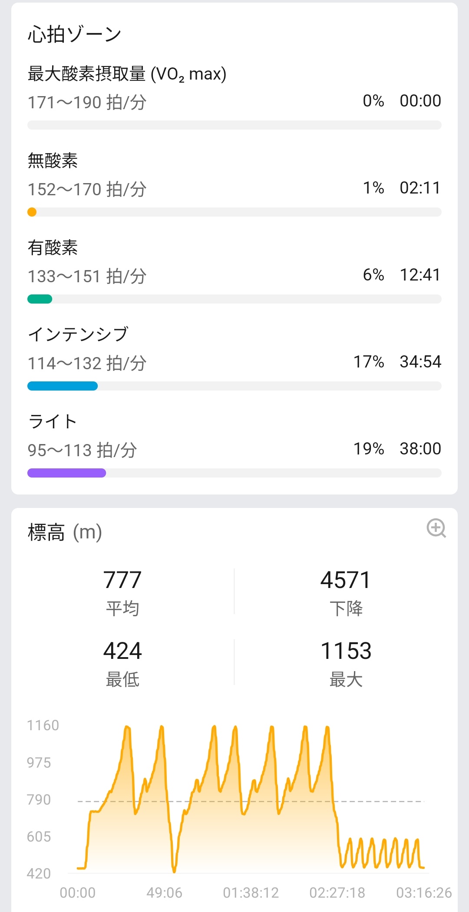Tap the 02:27:18 time label on chart axis
Image resolution: width=469 pixels, height=912 pixels.
point(337,893)
